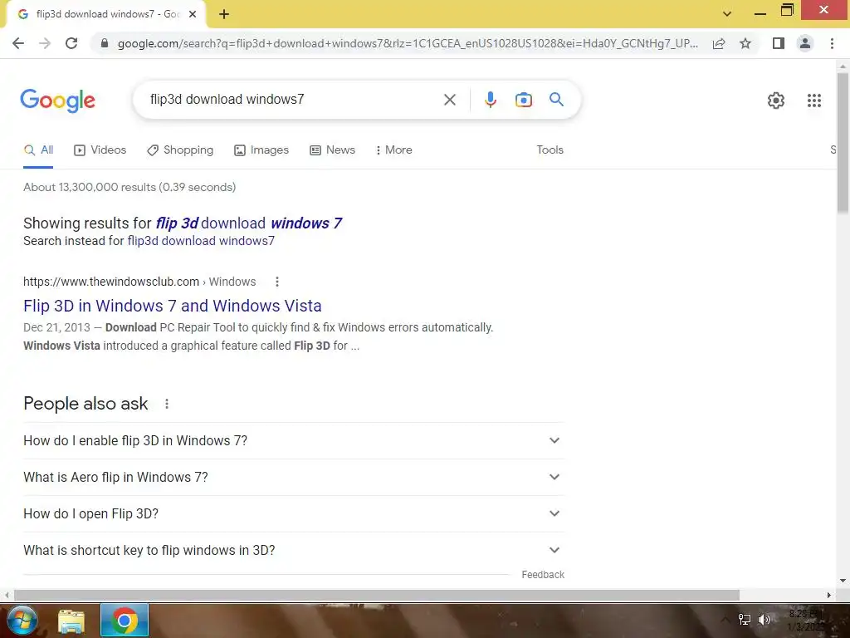Switch to the Shopping tab
This screenshot has width=850, height=638.
(180, 150)
